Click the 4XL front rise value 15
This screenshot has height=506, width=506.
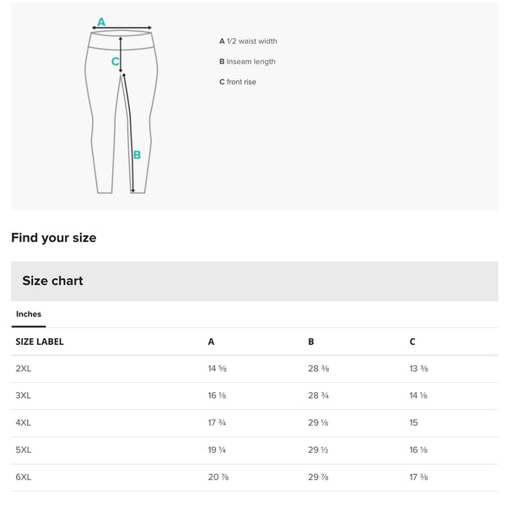pyautogui.click(x=413, y=423)
